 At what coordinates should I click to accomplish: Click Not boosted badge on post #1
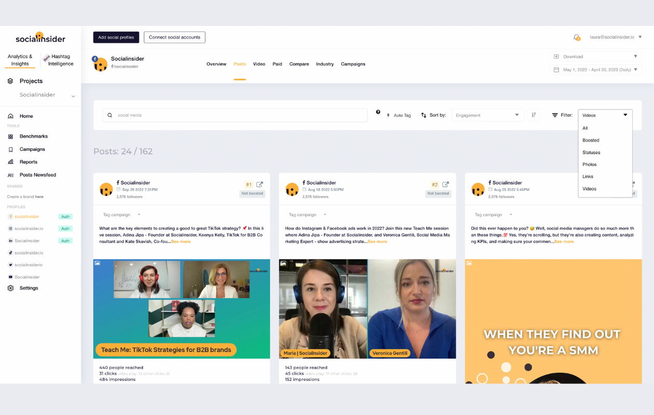tap(252, 193)
